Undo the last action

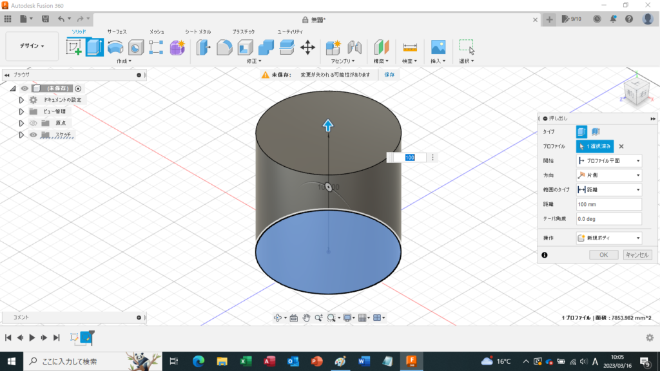(61, 19)
